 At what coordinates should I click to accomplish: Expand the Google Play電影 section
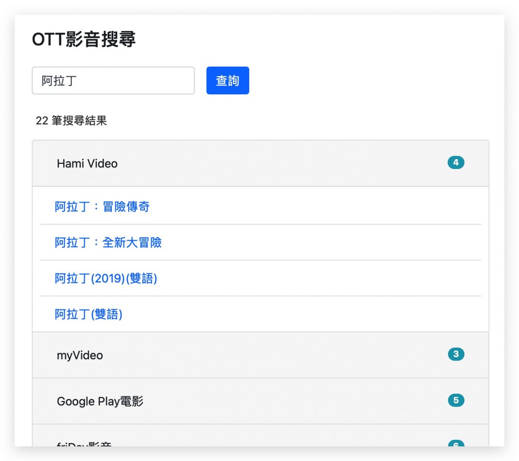tap(260, 401)
